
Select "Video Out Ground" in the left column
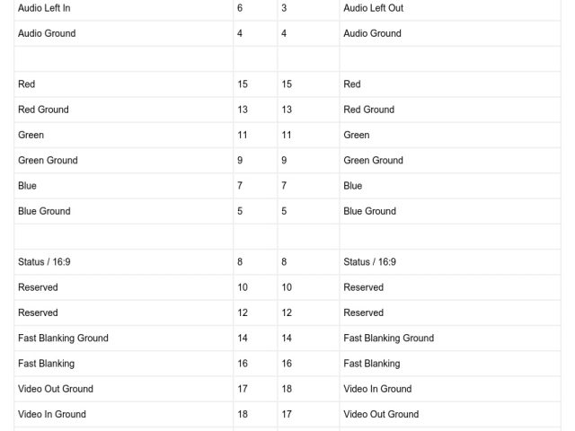coord(56,389)
